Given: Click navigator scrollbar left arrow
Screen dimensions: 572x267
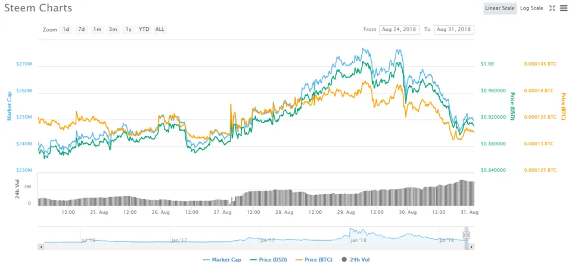Looking at the screenshot, I should [x=41, y=247].
